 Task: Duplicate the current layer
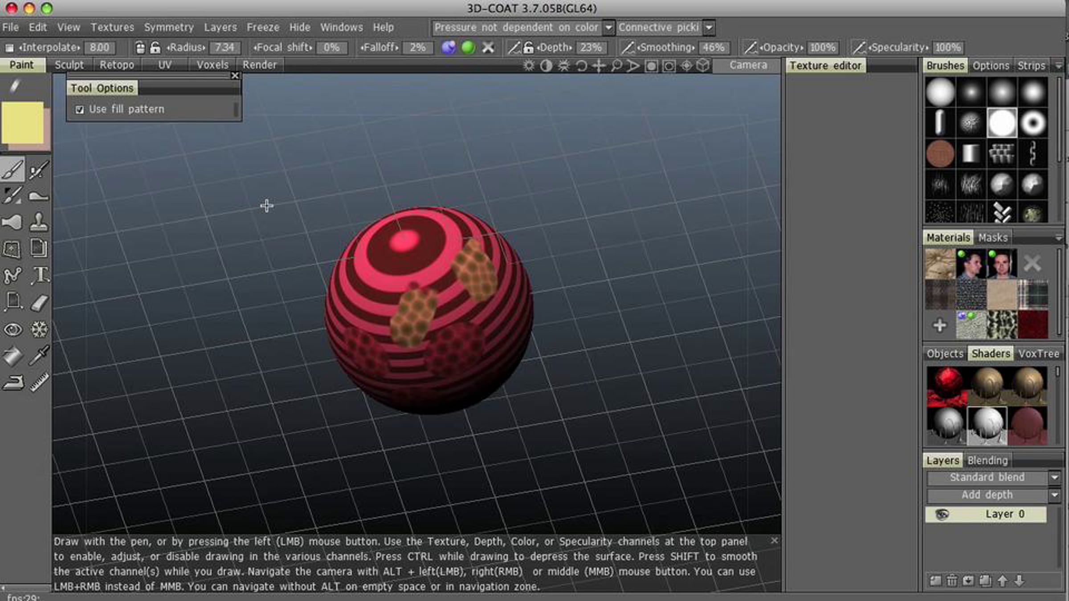click(986, 581)
